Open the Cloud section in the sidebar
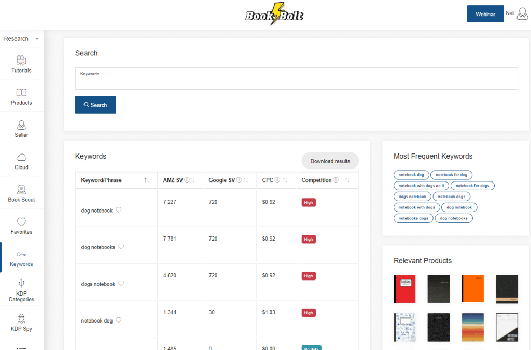Viewport: 531px width, 350px height. tap(21, 160)
